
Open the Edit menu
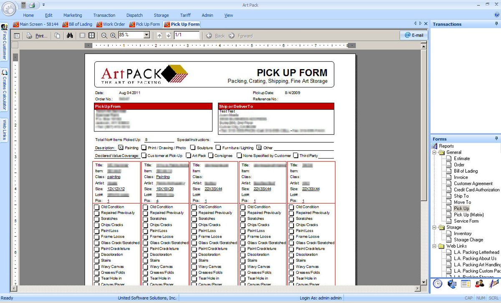49,15
